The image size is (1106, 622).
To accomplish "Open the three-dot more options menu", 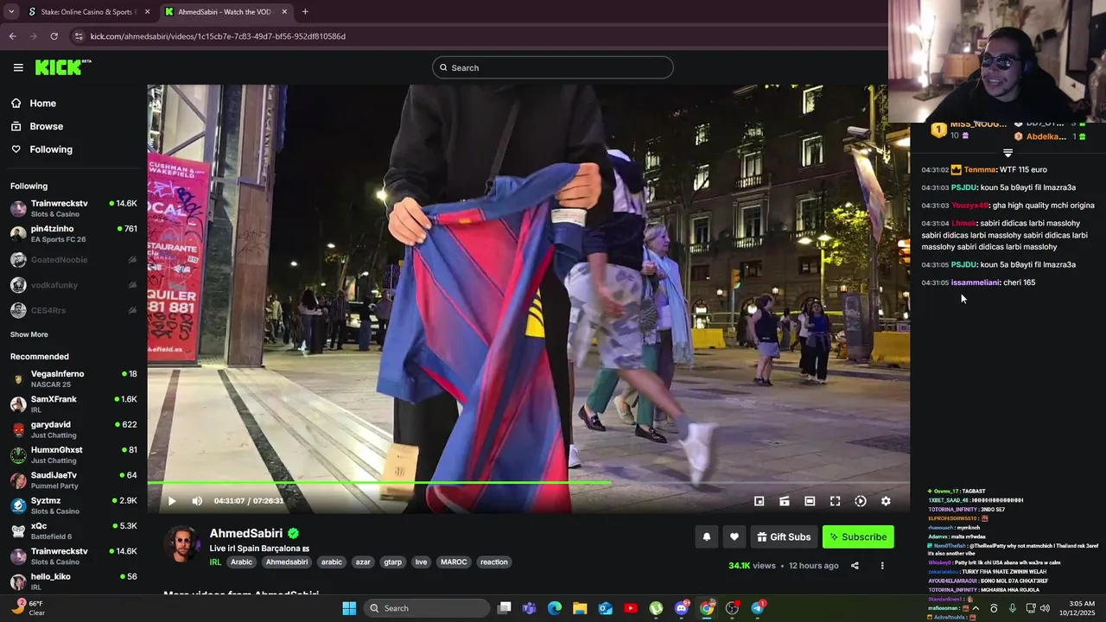I will coord(882,566).
